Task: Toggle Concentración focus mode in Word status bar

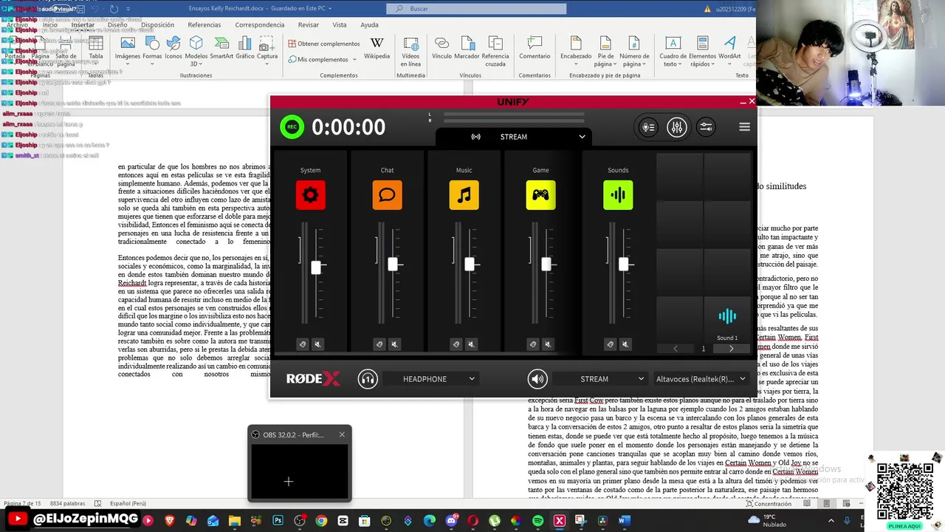Action: click(769, 503)
